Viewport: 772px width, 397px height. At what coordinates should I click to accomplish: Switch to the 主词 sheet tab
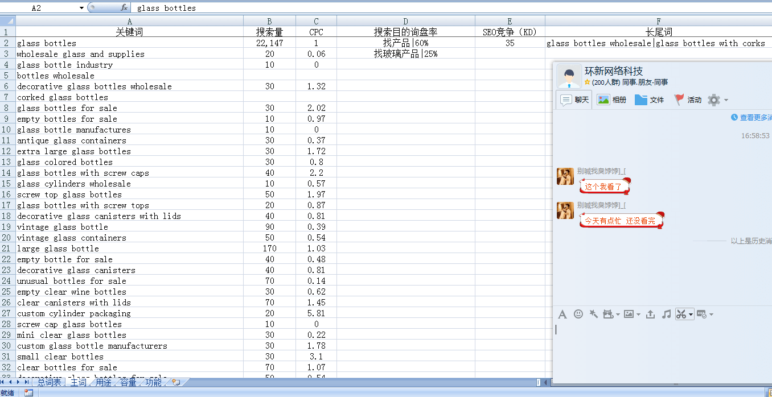pos(79,382)
